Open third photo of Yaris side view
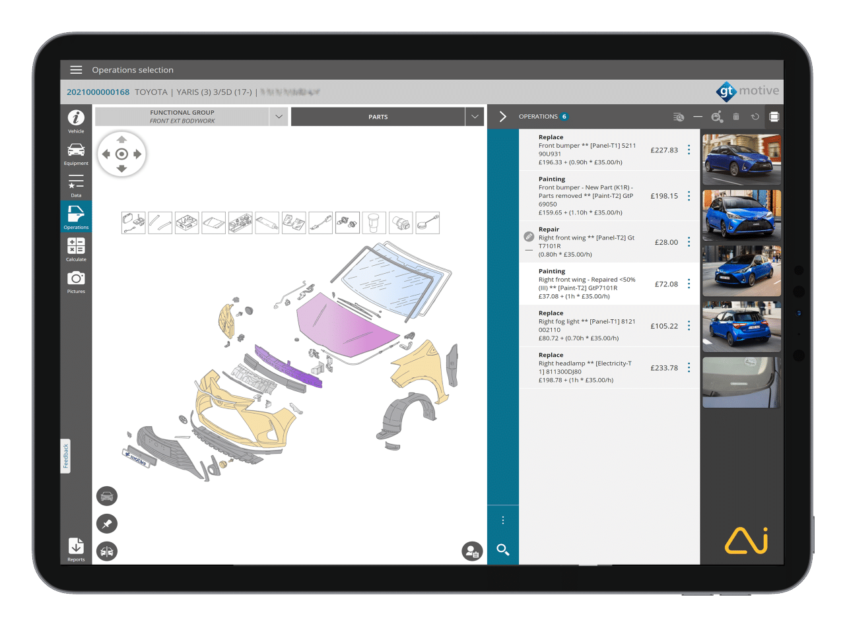845x626 pixels. coord(742,271)
